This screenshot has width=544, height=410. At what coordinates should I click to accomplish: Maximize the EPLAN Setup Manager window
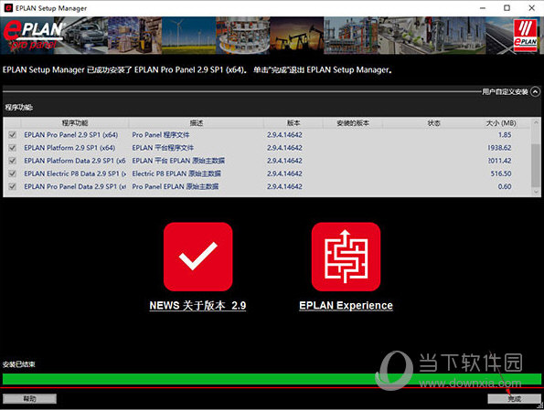click(507, 8)
